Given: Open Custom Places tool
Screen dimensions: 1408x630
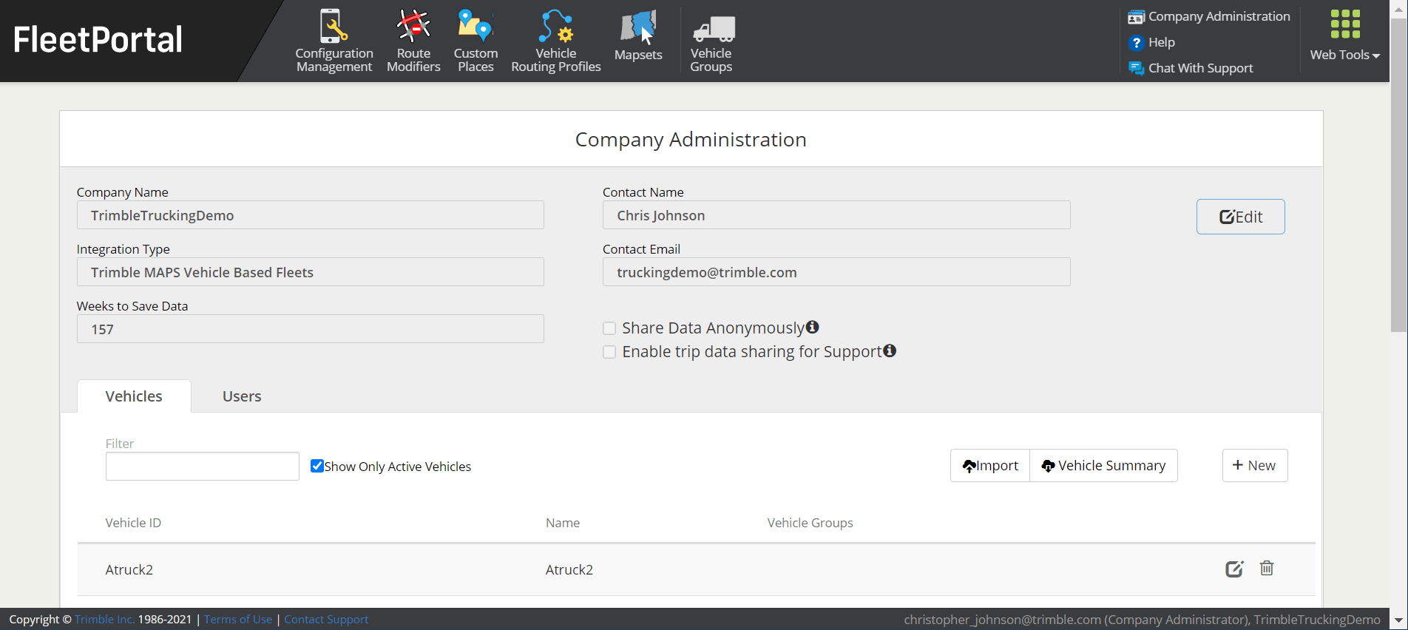Looking at the screenshot, I should (475, 41).
